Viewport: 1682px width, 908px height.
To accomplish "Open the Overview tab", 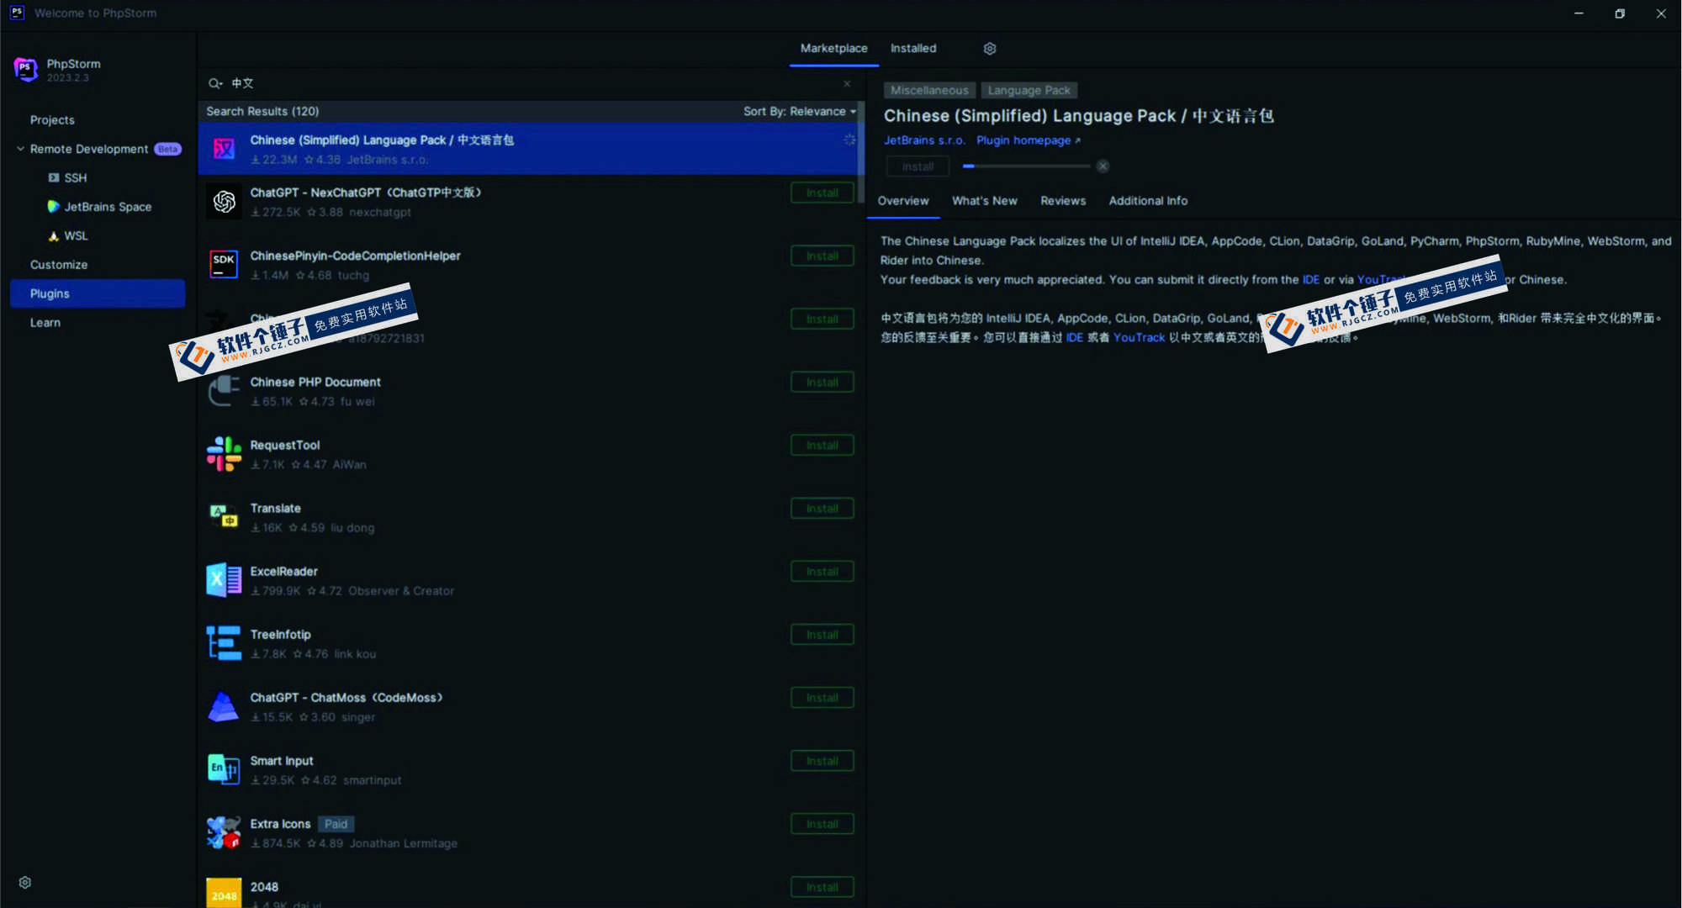I will 903,201.
